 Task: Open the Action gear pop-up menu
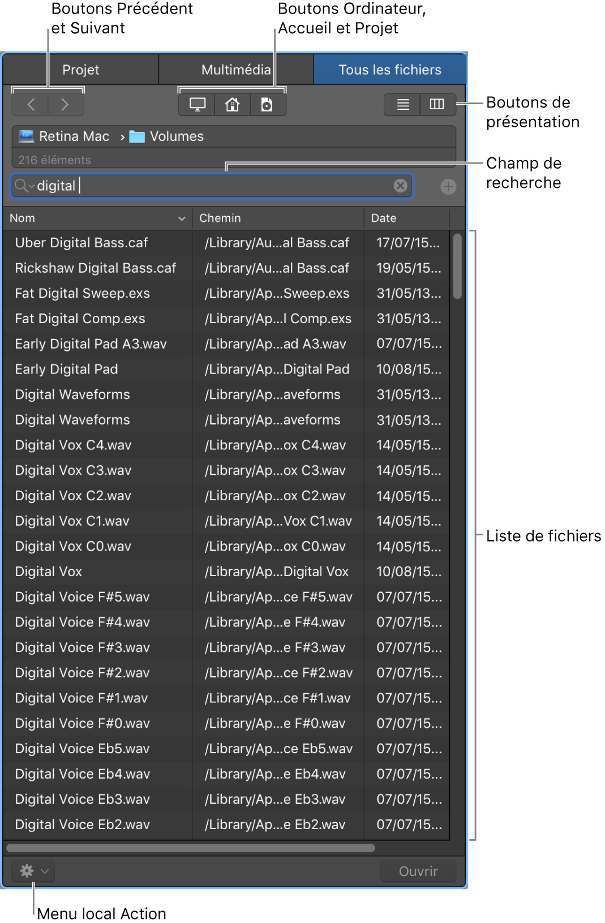[33, 870]
